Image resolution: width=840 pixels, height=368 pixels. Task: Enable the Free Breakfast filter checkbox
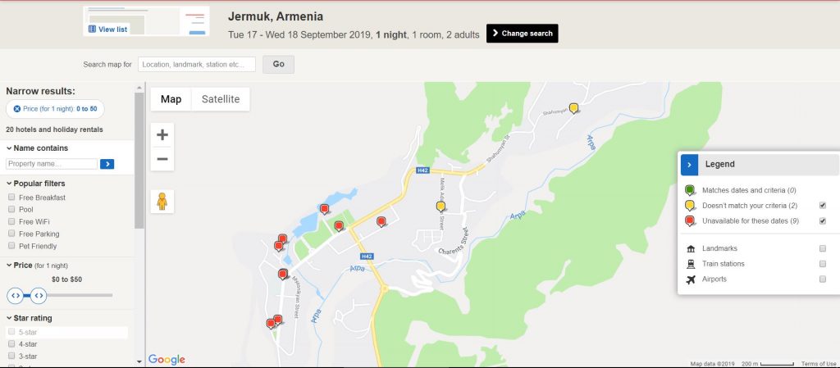click(11, 197)
